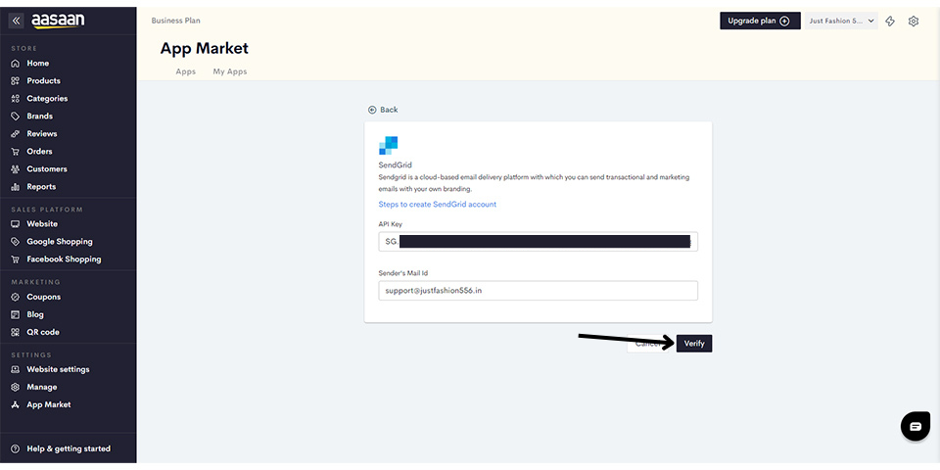Click the SendGrid app name text

[395, 164]
